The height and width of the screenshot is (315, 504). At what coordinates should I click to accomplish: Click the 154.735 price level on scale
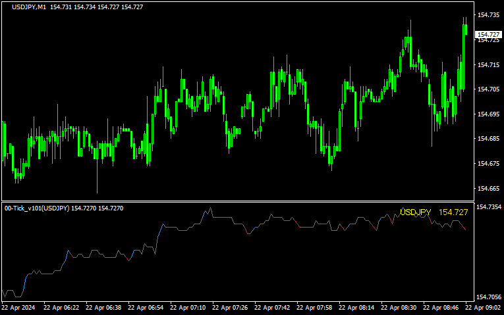pyautogui.click(x=488, y=15)
